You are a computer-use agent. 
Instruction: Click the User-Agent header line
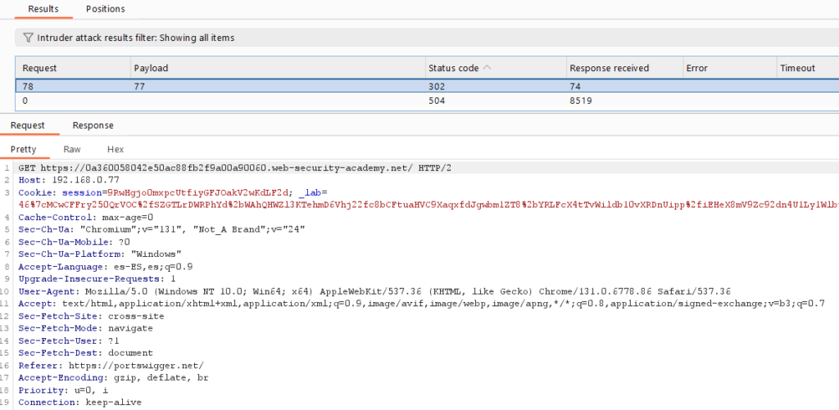[374, 291]
